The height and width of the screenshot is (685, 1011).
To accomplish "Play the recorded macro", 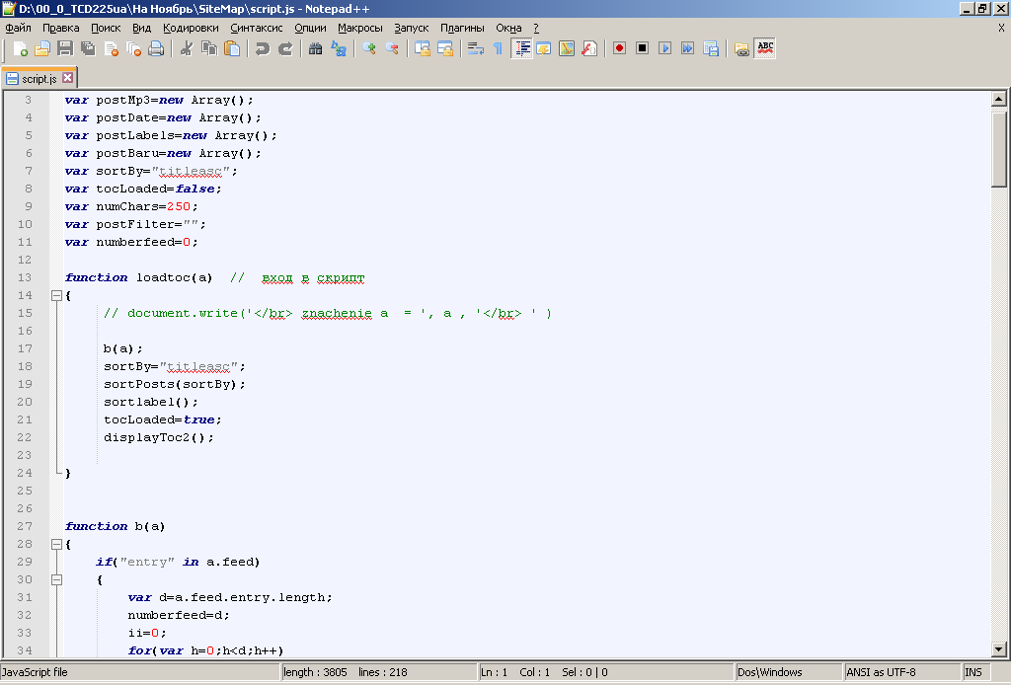I will (x=663, y=48).
